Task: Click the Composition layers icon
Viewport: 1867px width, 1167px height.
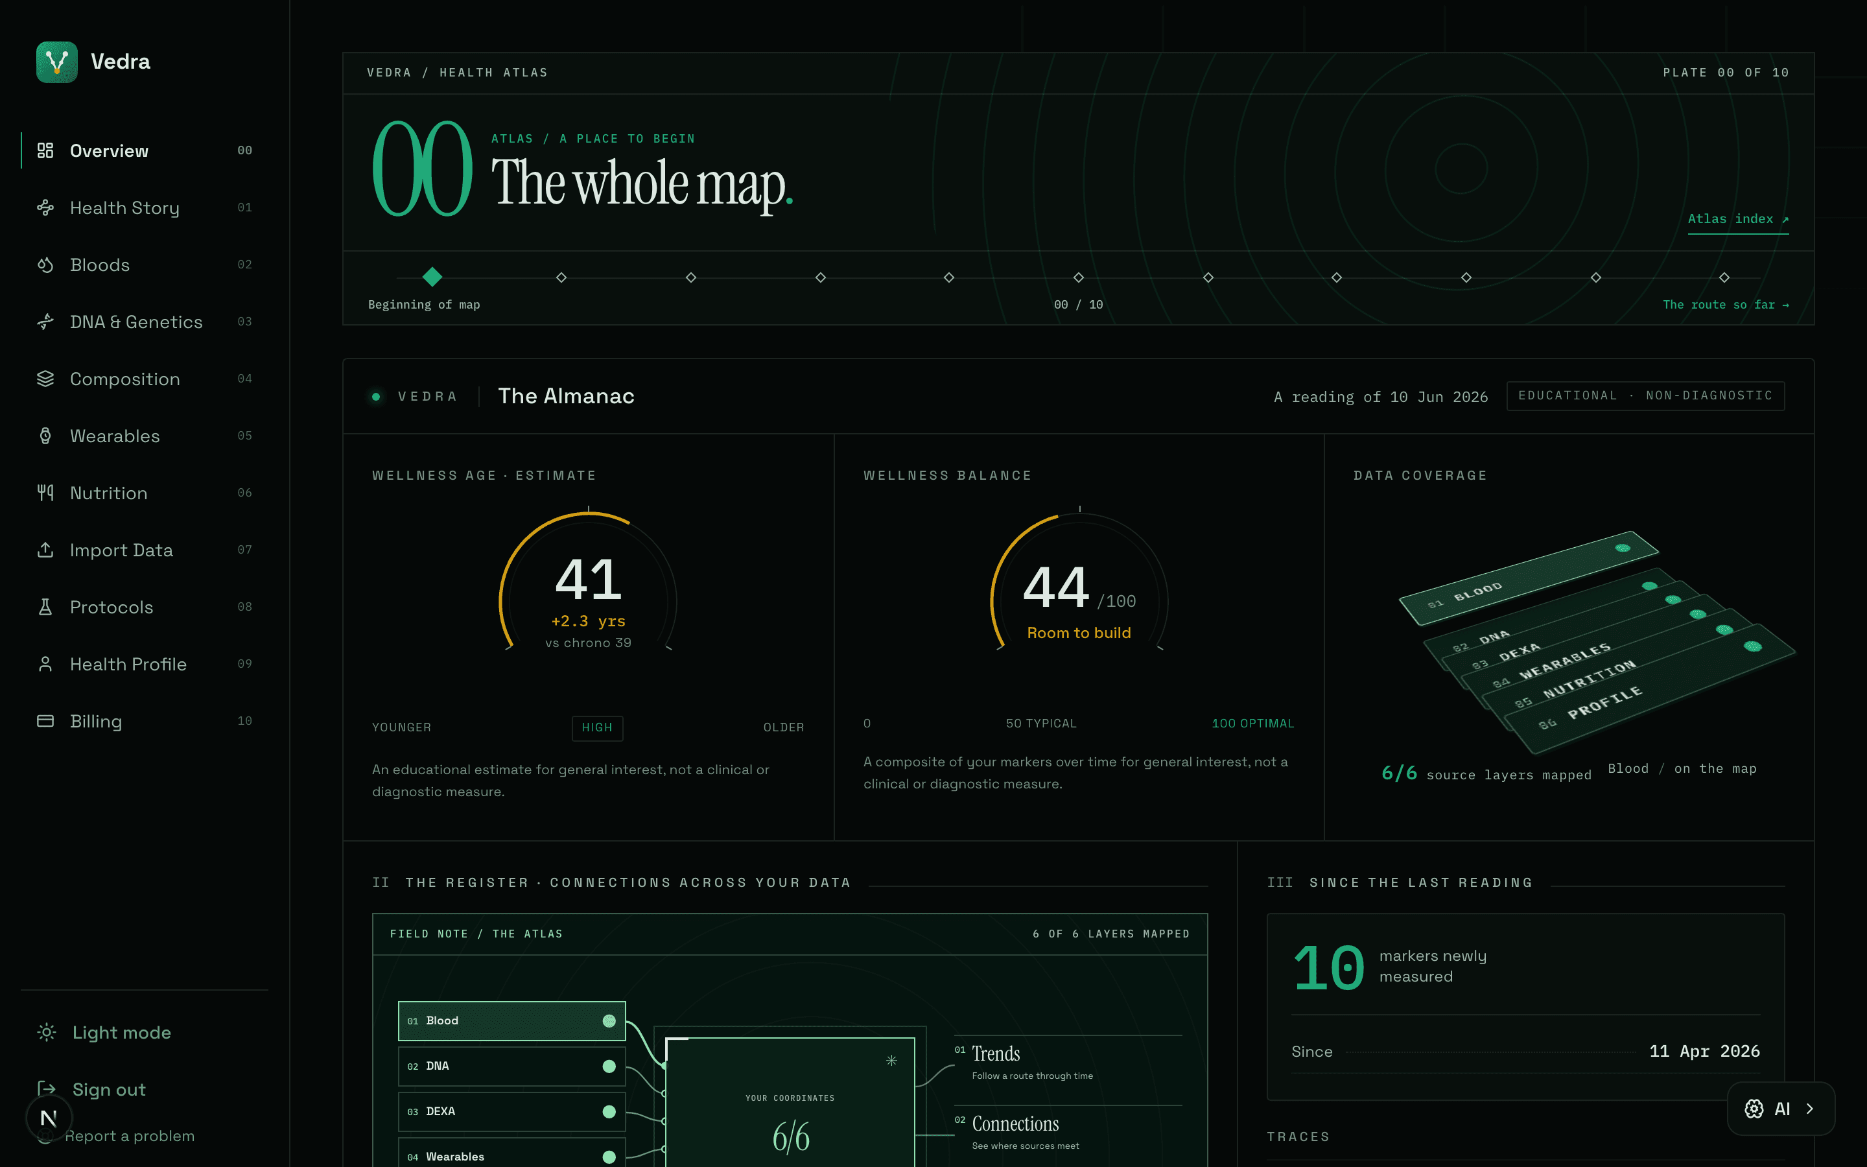Action: 45,379
